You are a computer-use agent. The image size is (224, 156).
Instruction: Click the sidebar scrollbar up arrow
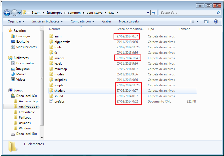pyautogui.click(x=42, y=28)
